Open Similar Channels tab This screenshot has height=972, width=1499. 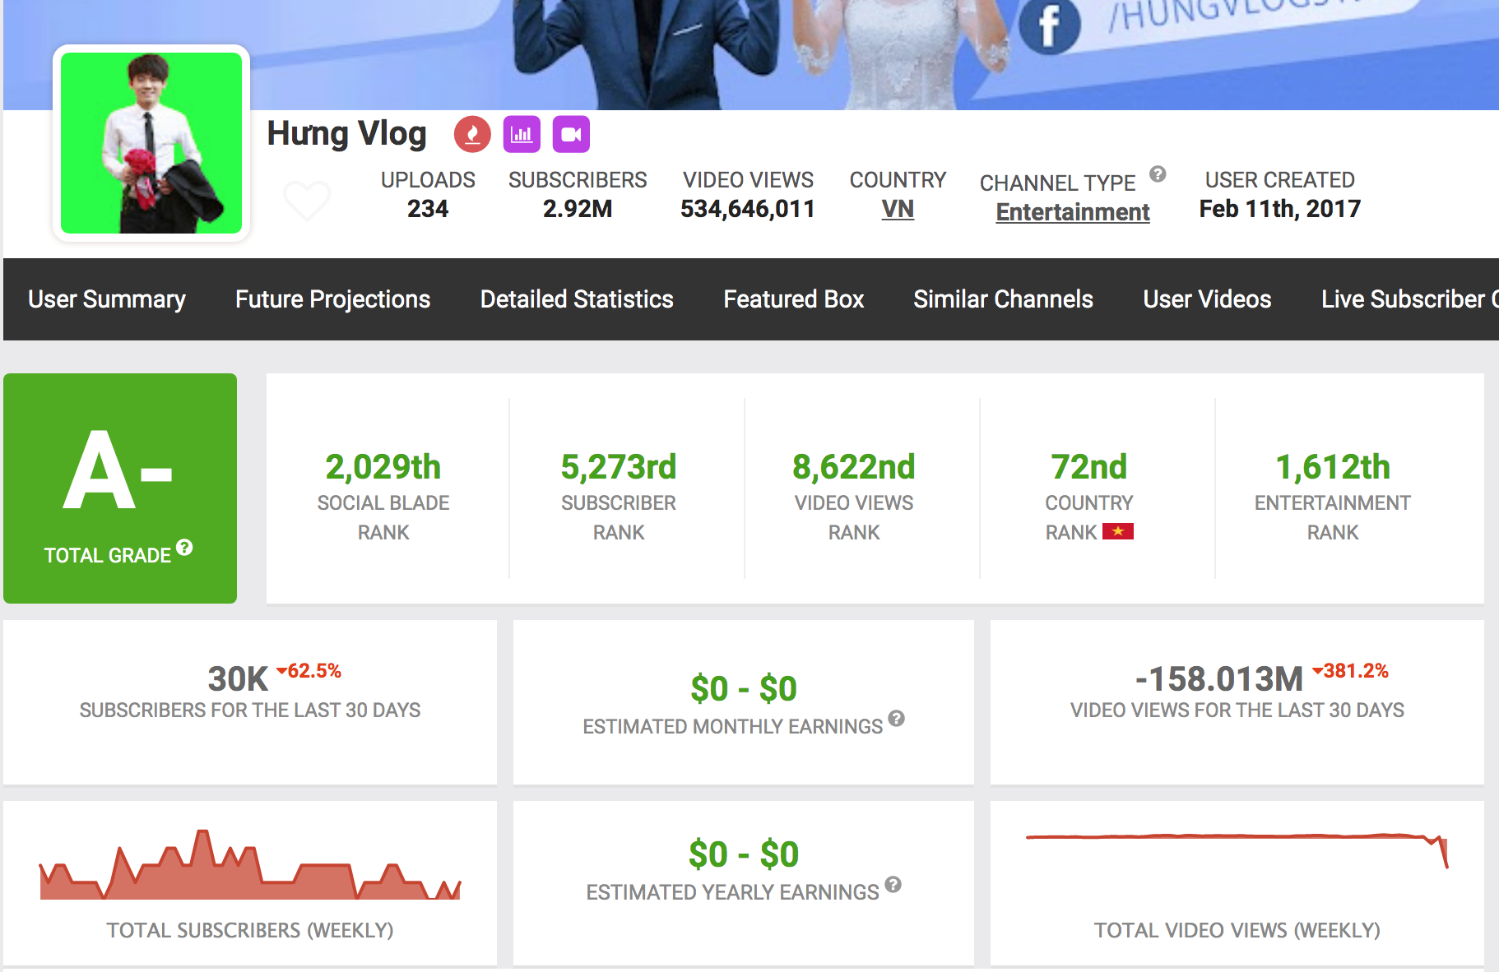[x=1003, y=299]
